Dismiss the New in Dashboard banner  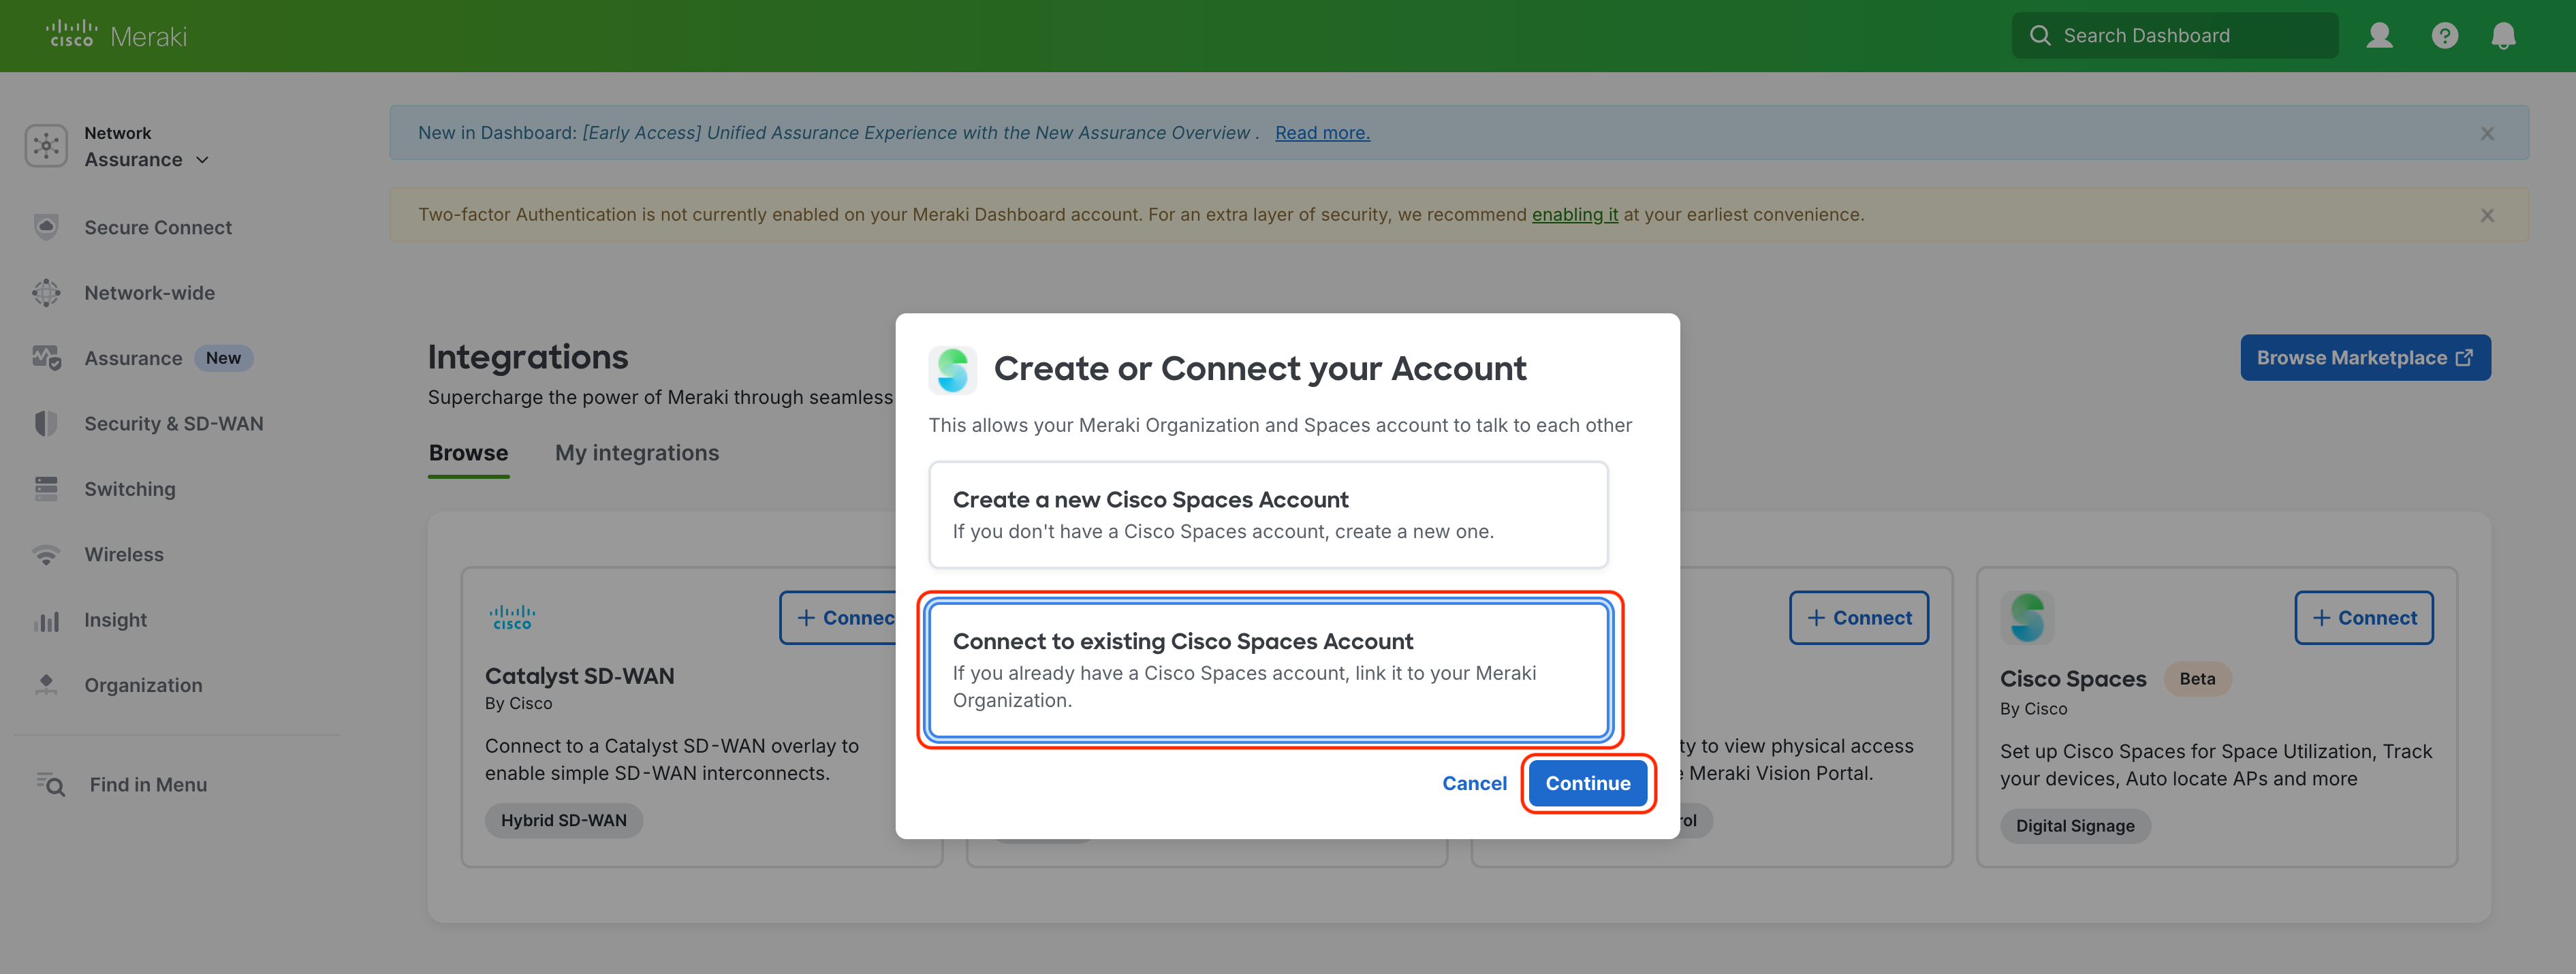(2486, 133)
